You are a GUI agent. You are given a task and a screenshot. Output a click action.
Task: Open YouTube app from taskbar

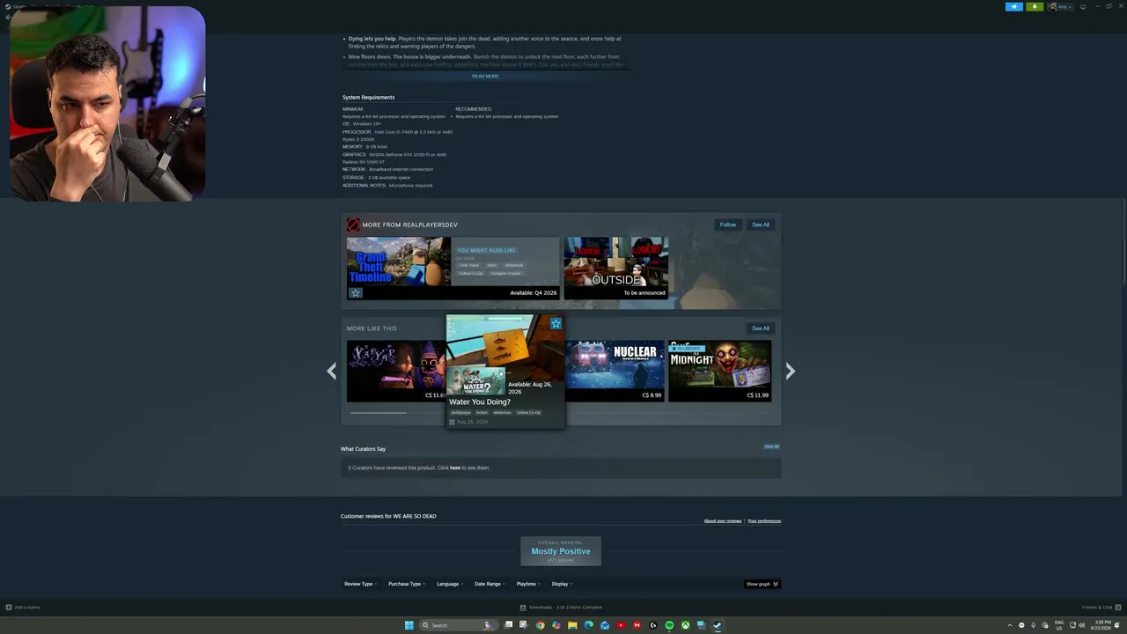621,625
